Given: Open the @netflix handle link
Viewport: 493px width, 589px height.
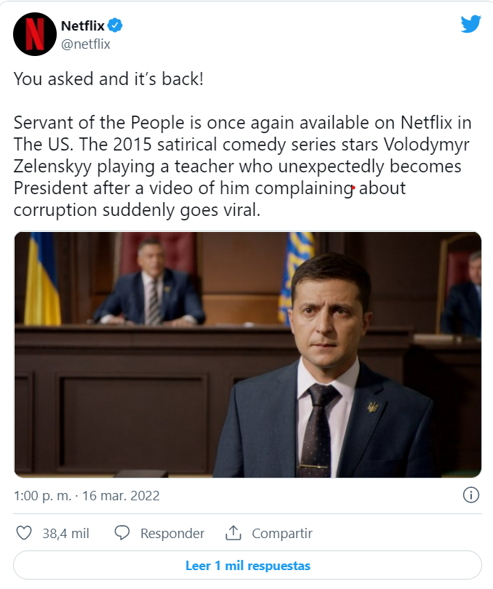Looking at the screenshot, I should [86, 44].
